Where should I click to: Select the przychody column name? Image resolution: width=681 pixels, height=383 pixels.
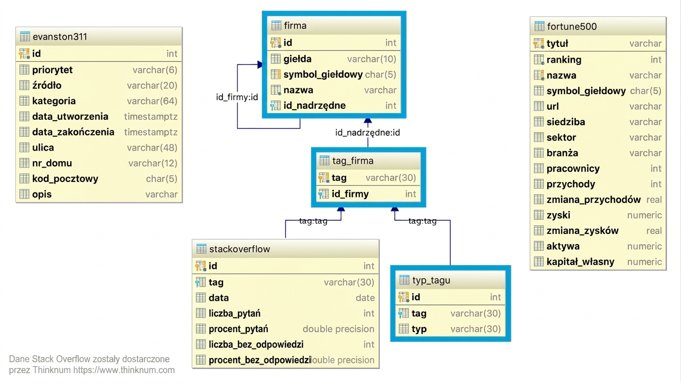571,184
